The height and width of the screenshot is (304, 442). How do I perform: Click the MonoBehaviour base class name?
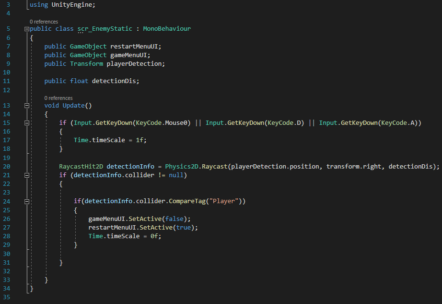coord(166,29)
